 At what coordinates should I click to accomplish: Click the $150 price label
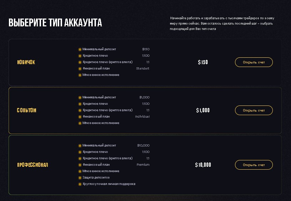pos(203,62)
